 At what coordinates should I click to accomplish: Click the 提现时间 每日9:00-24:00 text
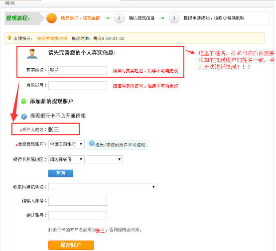point(98,38)
